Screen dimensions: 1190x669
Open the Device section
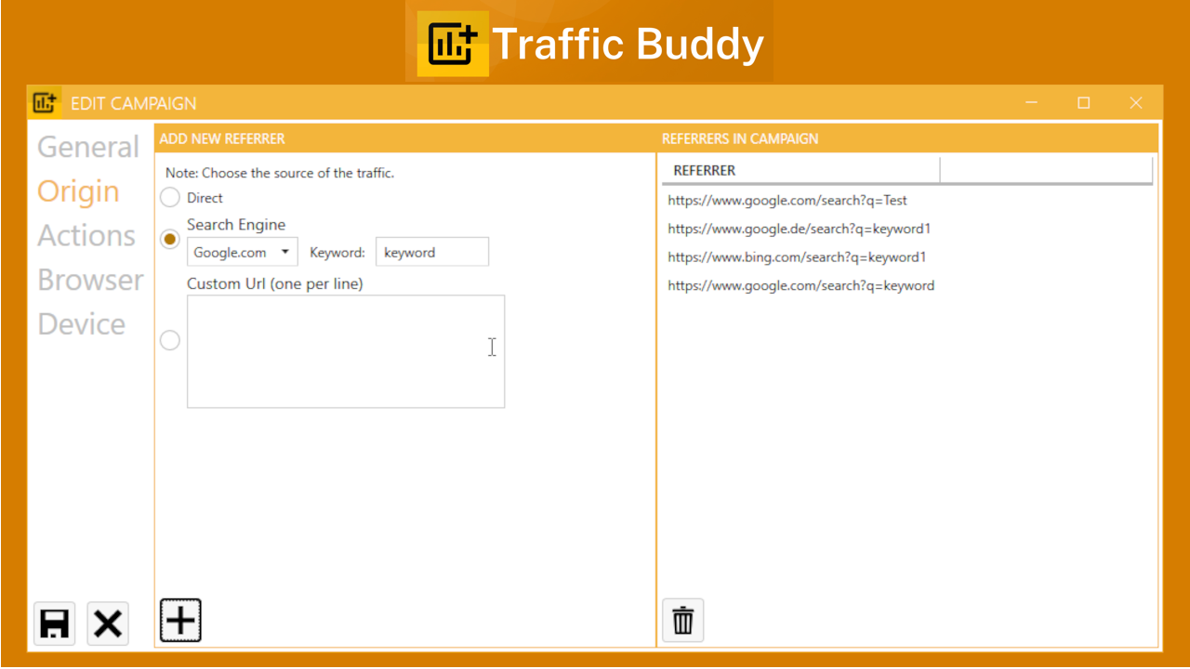pos(81,323)
